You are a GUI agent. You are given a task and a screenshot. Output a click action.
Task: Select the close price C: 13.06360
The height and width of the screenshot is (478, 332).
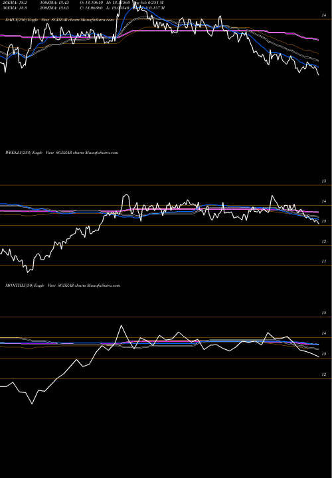[92, 8]
